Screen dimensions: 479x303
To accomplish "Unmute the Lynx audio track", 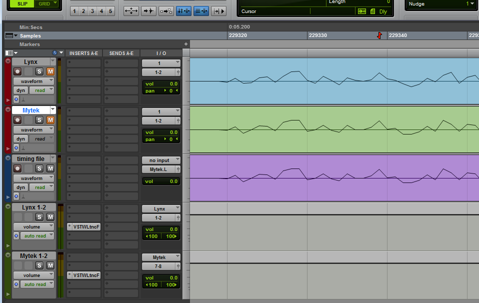I will [x=50, y=71].
